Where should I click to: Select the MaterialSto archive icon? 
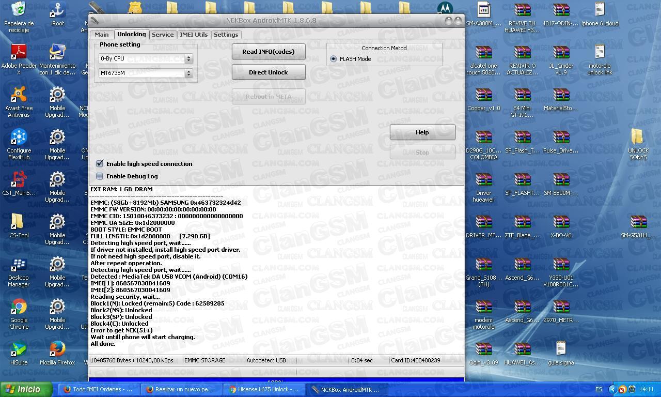point(561,99)
